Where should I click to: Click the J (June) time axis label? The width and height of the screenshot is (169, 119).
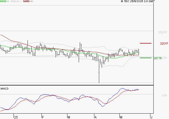[151, 117]
